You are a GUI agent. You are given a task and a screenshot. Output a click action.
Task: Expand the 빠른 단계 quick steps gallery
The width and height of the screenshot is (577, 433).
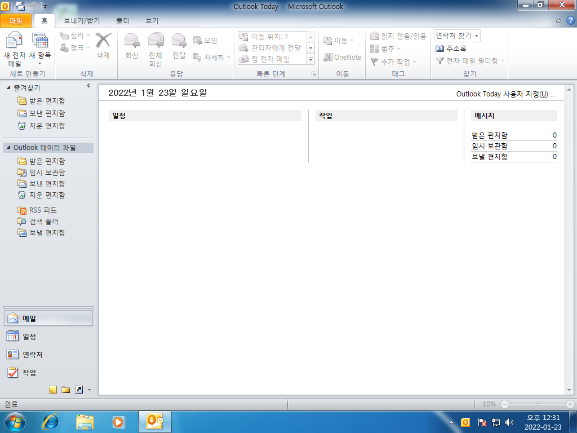click(x=311, y=59)
